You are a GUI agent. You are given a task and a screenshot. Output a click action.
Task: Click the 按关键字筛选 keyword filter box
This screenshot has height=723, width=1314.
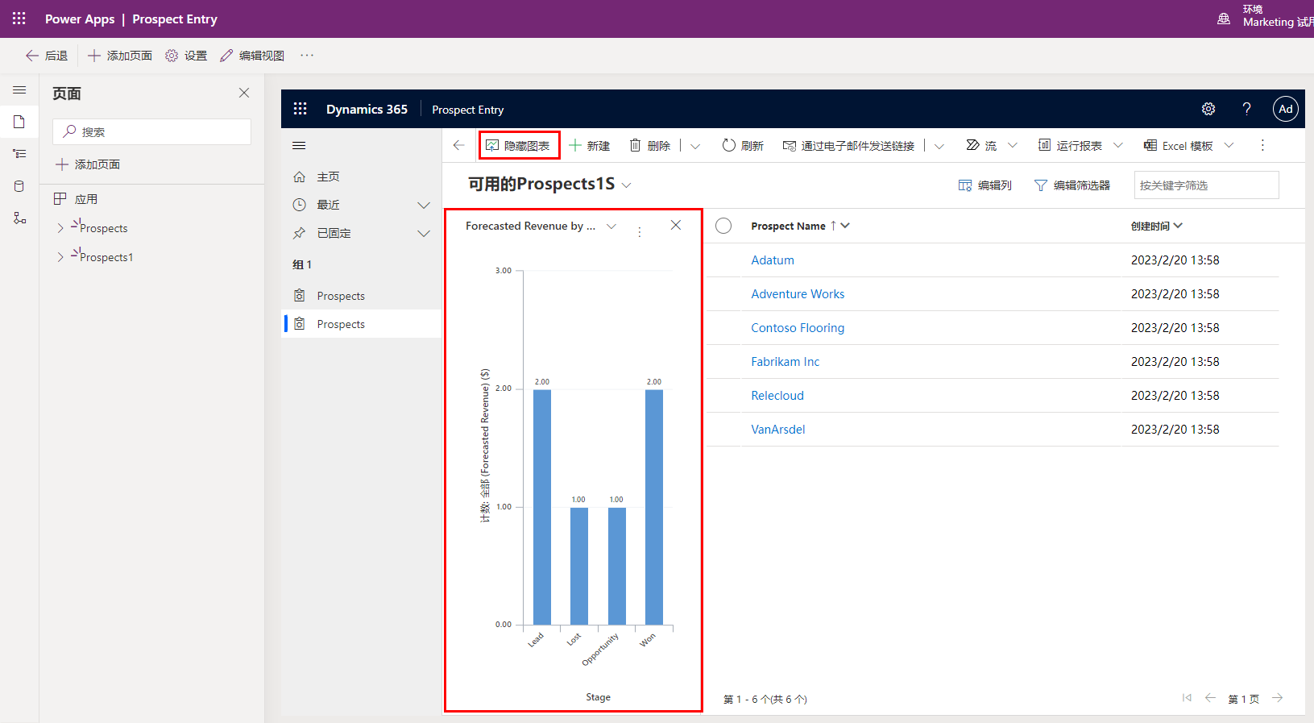coord(1206,185)
